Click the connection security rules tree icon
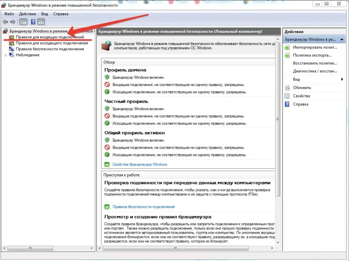This screenshot has height=261, width=349. [11, 49]
